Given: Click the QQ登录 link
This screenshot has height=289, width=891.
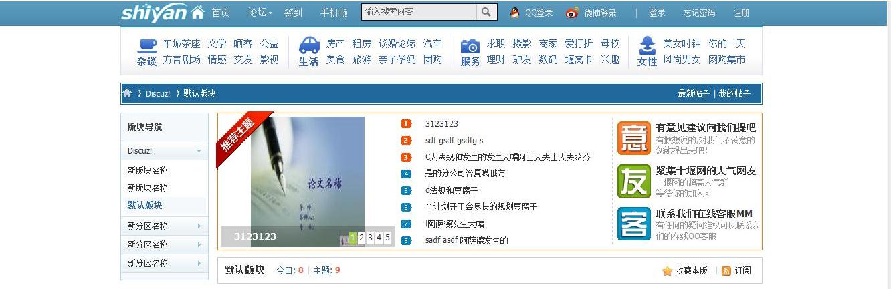Looking at the screenshot, I should (538, 13).
